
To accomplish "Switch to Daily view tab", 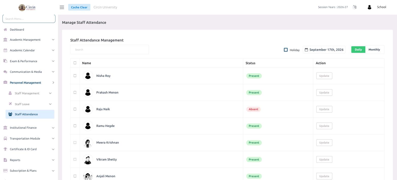I will [x=358, y=50].
